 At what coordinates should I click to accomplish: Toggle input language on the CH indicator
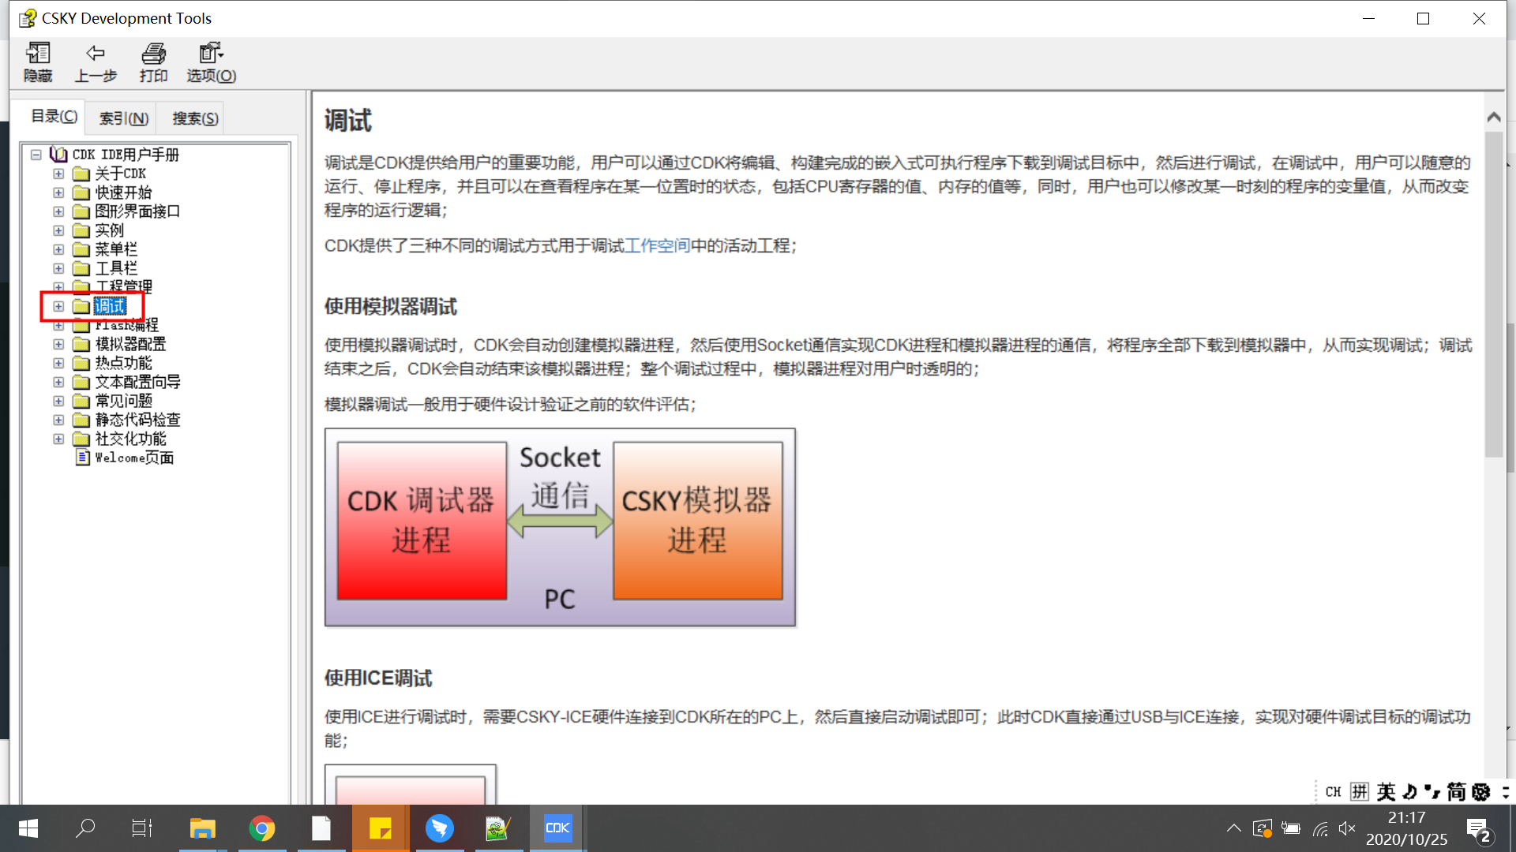tap(1333, 791)
